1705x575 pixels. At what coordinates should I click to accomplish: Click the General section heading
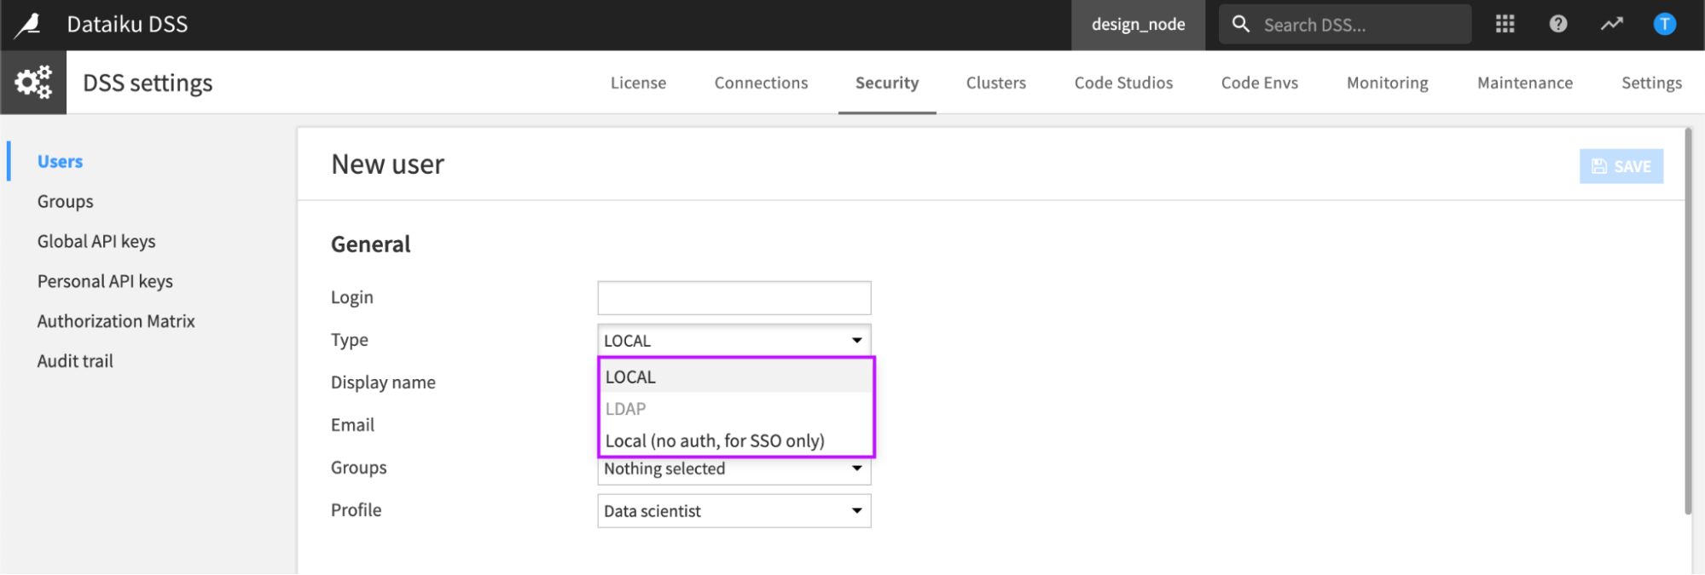370,244
